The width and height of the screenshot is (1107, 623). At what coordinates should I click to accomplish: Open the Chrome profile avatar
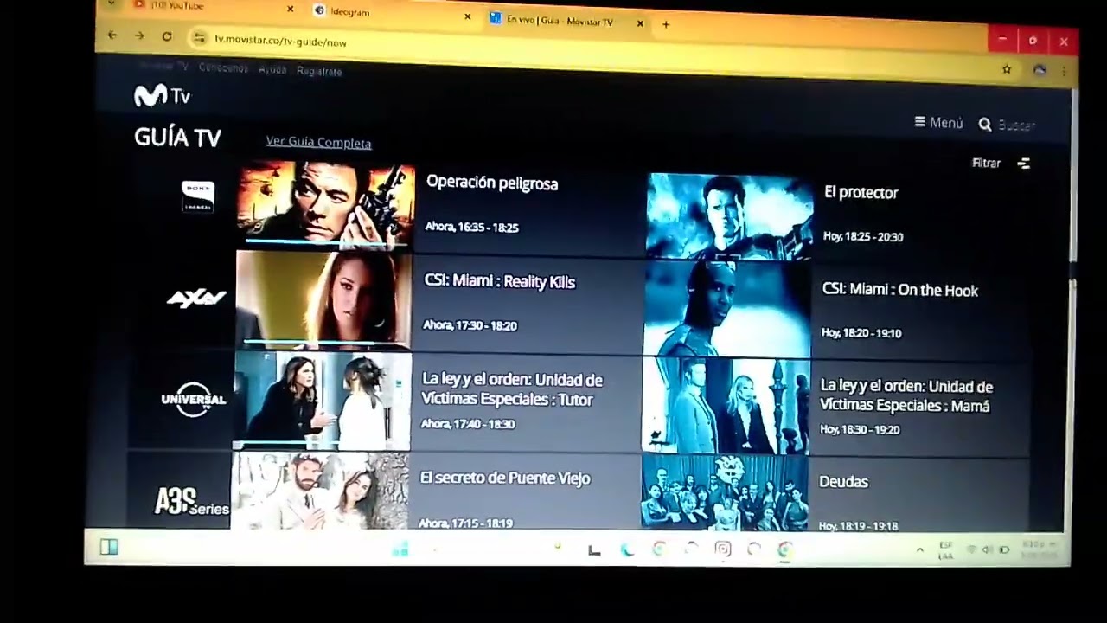click(1040, 70)
